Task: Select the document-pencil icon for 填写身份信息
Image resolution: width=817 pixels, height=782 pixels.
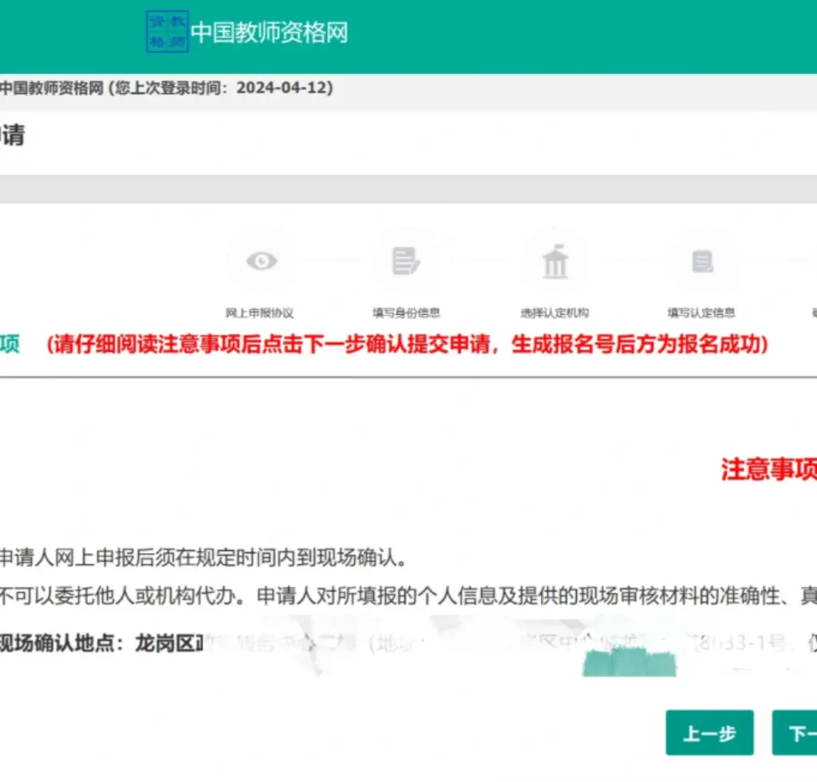Action: (x=406, y=261)
